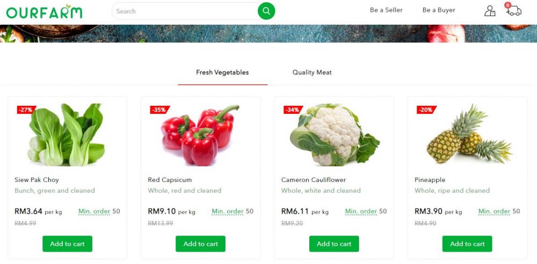Image resolution: width=537 pixels, height=264 pixels.
Task: Switch to the Quality Meat tab
Action: coord(312,72)
